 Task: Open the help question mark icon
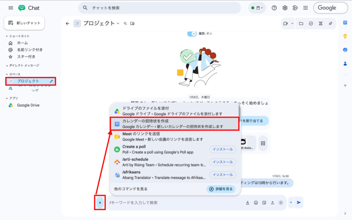coord(274,8)
